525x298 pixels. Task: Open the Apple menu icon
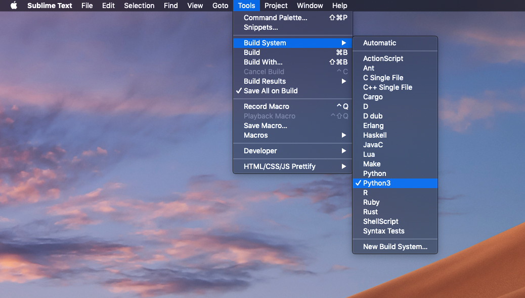[14, 6]
